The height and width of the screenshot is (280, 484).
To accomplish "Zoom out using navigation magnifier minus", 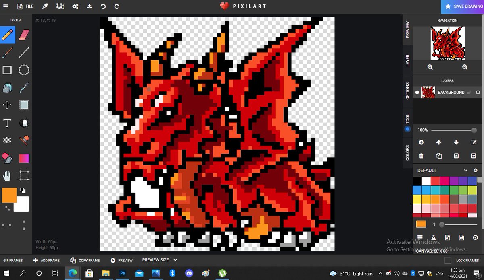I will (465, 67).
